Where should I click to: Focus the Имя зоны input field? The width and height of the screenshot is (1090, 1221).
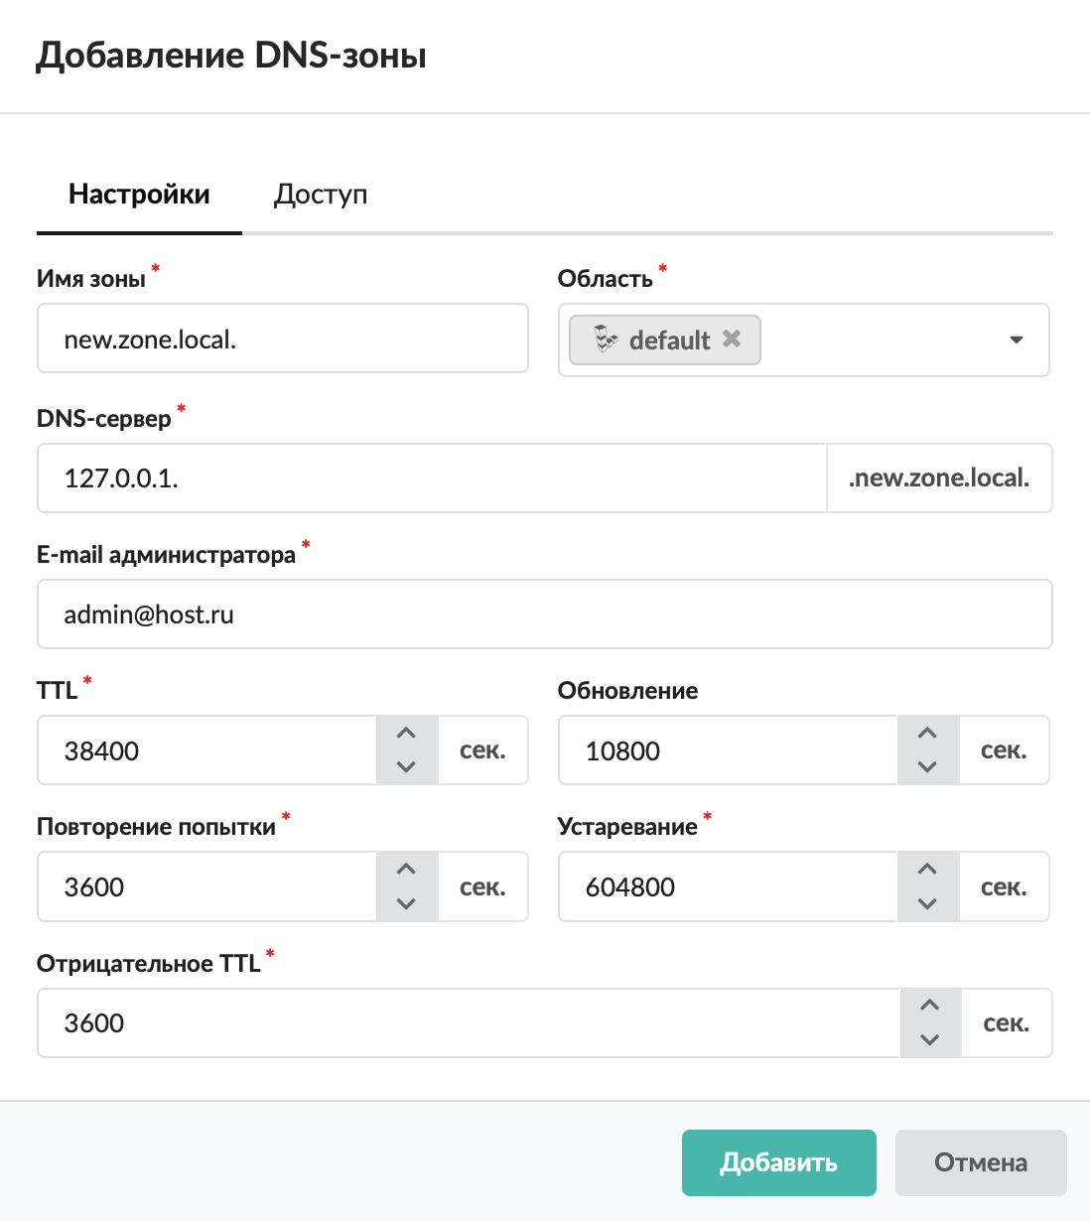(x=282, y=339)
